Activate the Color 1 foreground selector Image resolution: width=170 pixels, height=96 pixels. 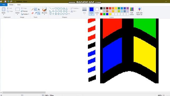91,11
